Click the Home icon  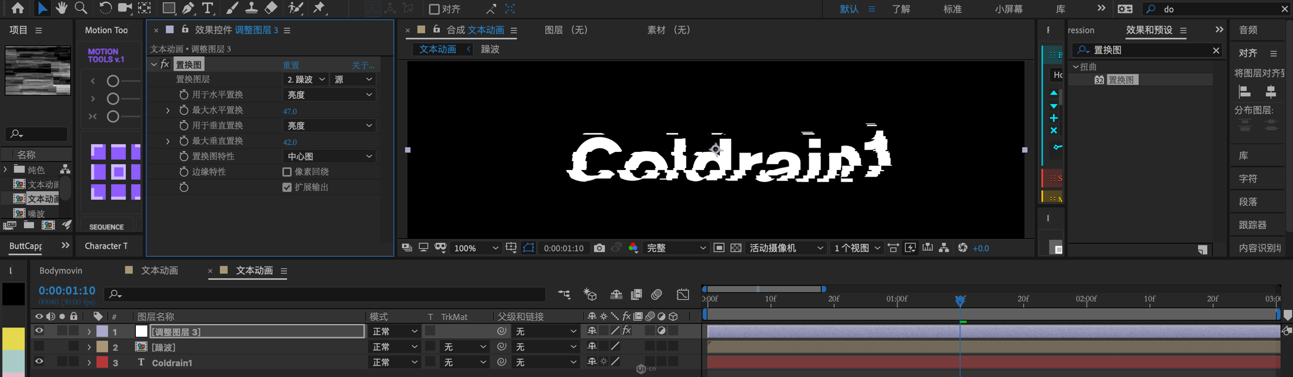coord(18,8)
